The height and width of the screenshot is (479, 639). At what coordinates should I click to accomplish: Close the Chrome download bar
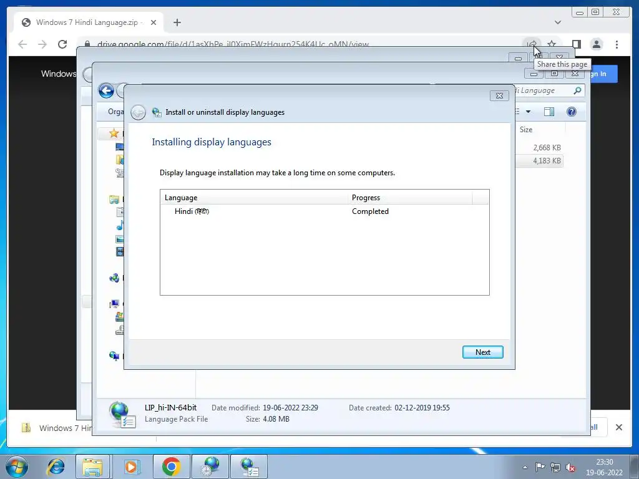(618, 427)
